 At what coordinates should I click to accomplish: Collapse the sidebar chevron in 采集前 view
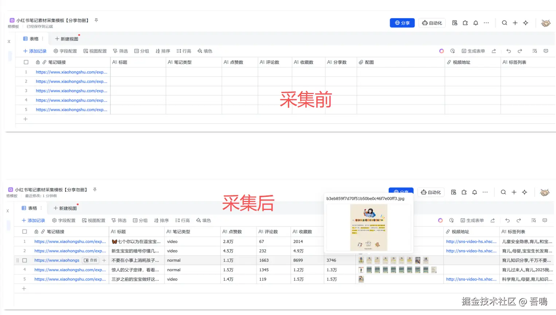9,42
